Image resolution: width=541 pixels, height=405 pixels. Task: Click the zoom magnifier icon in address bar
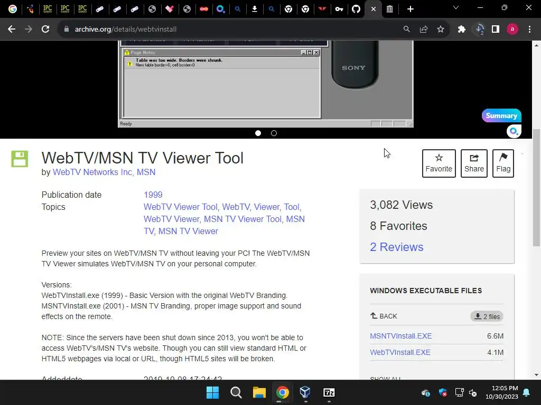pos(407,30)
